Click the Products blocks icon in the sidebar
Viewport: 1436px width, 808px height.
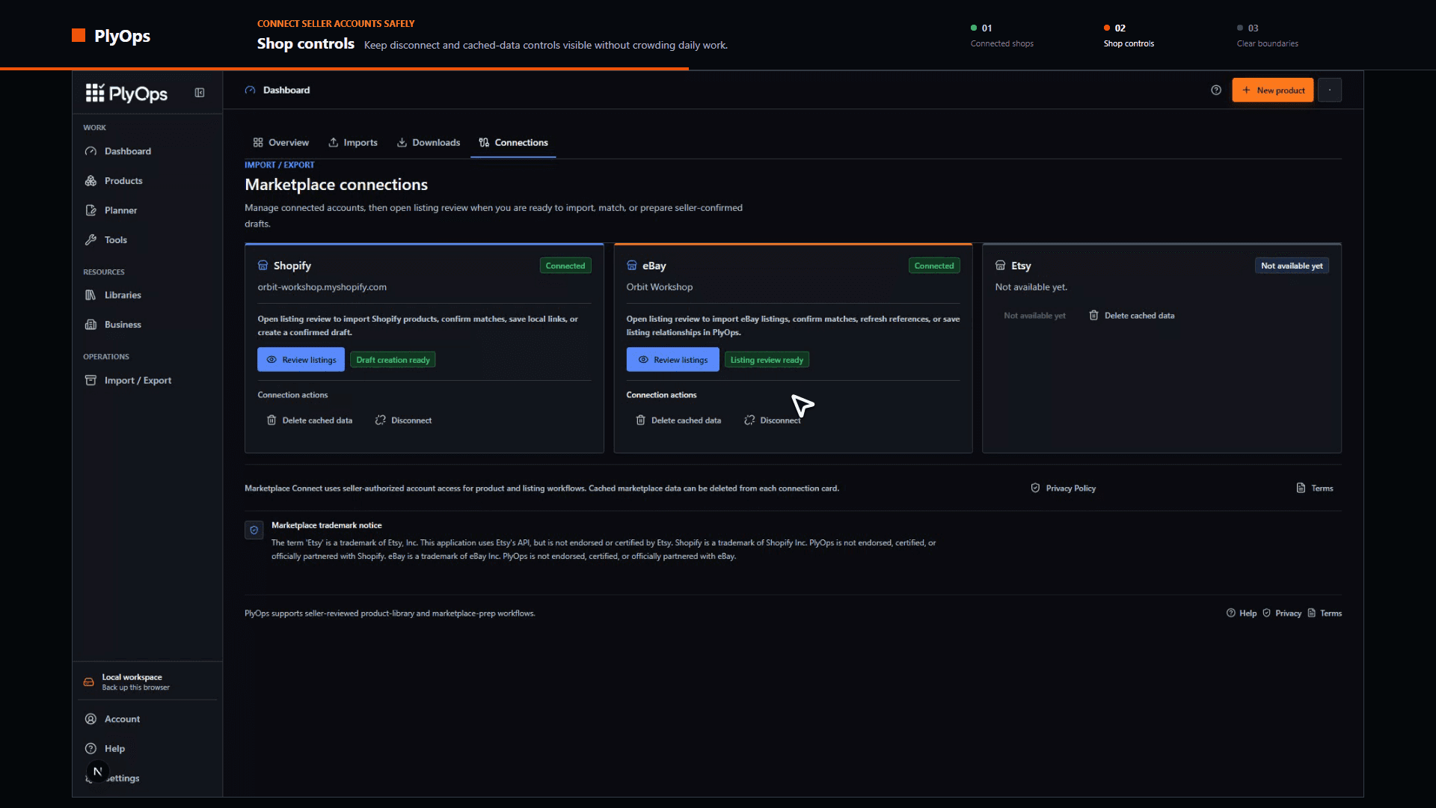coord(90,181)
